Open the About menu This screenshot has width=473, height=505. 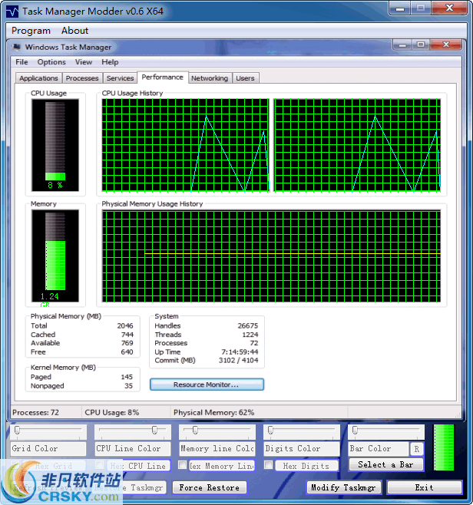pyautogui.click(x=74, y=31)
